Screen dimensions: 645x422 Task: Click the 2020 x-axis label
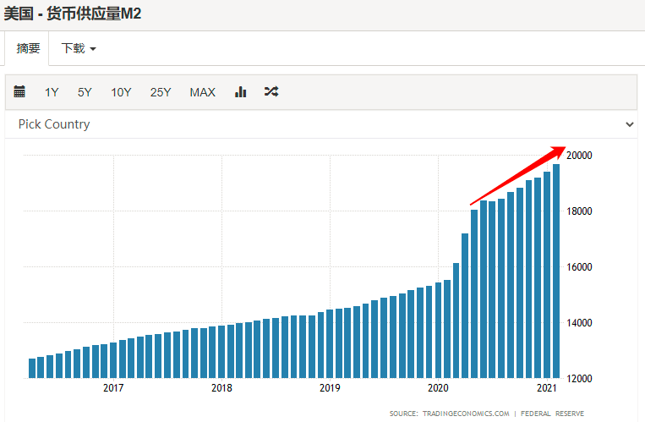click(x=438, y=388)
